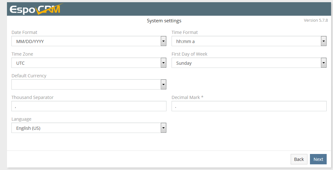
Task: Open the Date Format dropdown
Action: point(89,41)
